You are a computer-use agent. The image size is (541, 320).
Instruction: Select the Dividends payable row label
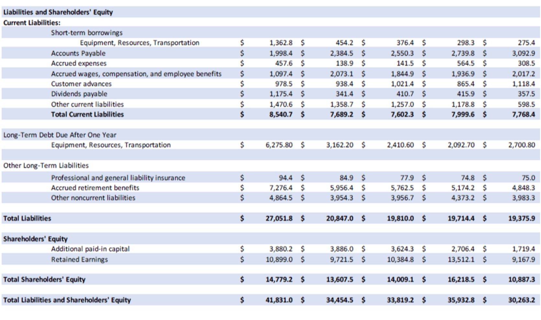click(x=79, y=94)
